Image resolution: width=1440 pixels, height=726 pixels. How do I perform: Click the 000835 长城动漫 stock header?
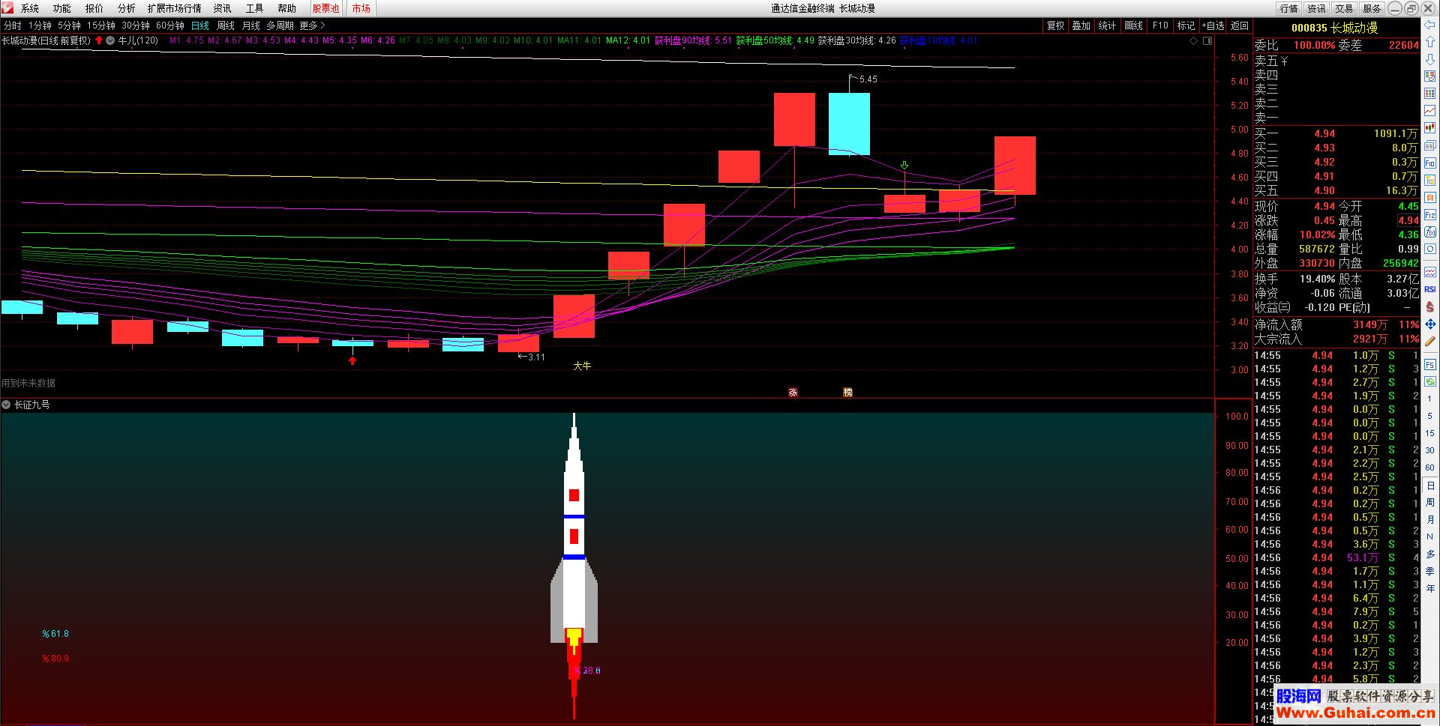[x=1334, y=28]
